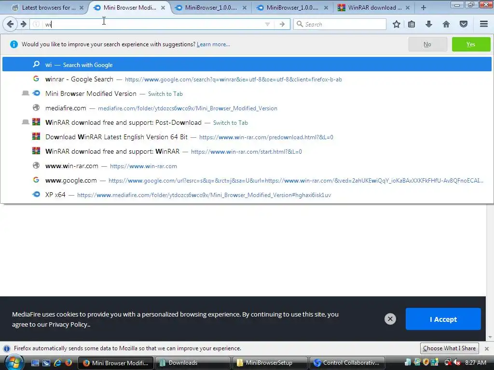This screenshot has width=494, height=370.
Task: Click Learn more about search suggestions
Action: [x=213, y=44]
